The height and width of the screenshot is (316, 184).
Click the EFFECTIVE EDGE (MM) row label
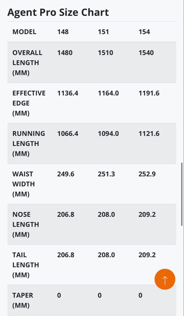click(x=29, y=103)
